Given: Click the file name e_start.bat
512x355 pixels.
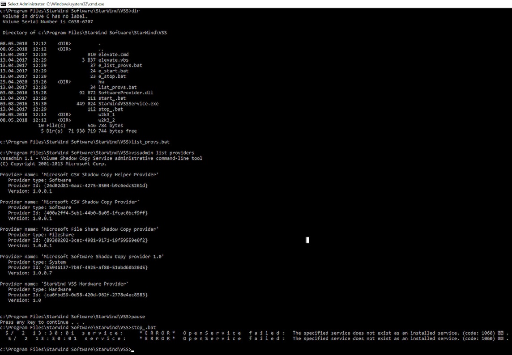Looking at the screenshot, I should pos(113,71).
